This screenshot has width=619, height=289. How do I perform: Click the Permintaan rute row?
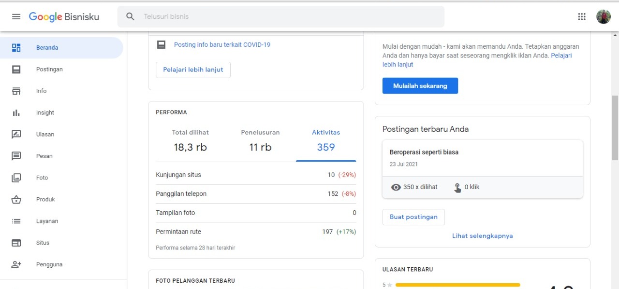point(256,232)
